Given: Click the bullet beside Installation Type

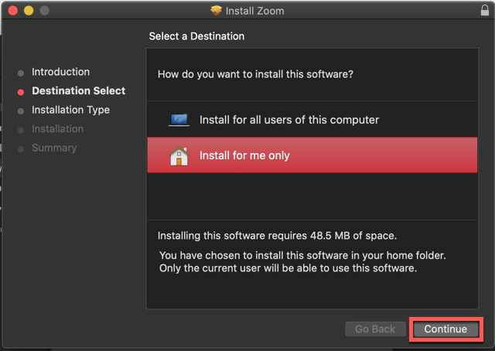Looking at the screenshot, I should tap(21, 111).
